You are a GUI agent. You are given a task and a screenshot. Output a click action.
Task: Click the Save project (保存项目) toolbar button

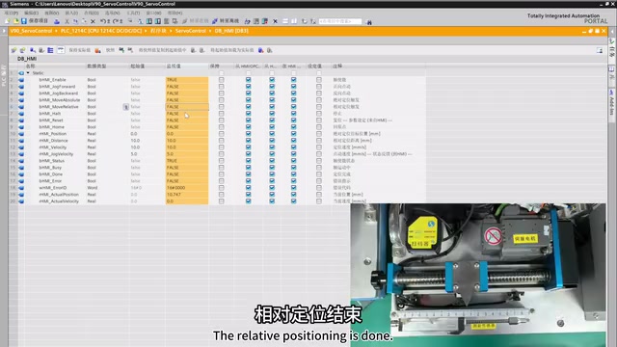[x=35, y=21]
